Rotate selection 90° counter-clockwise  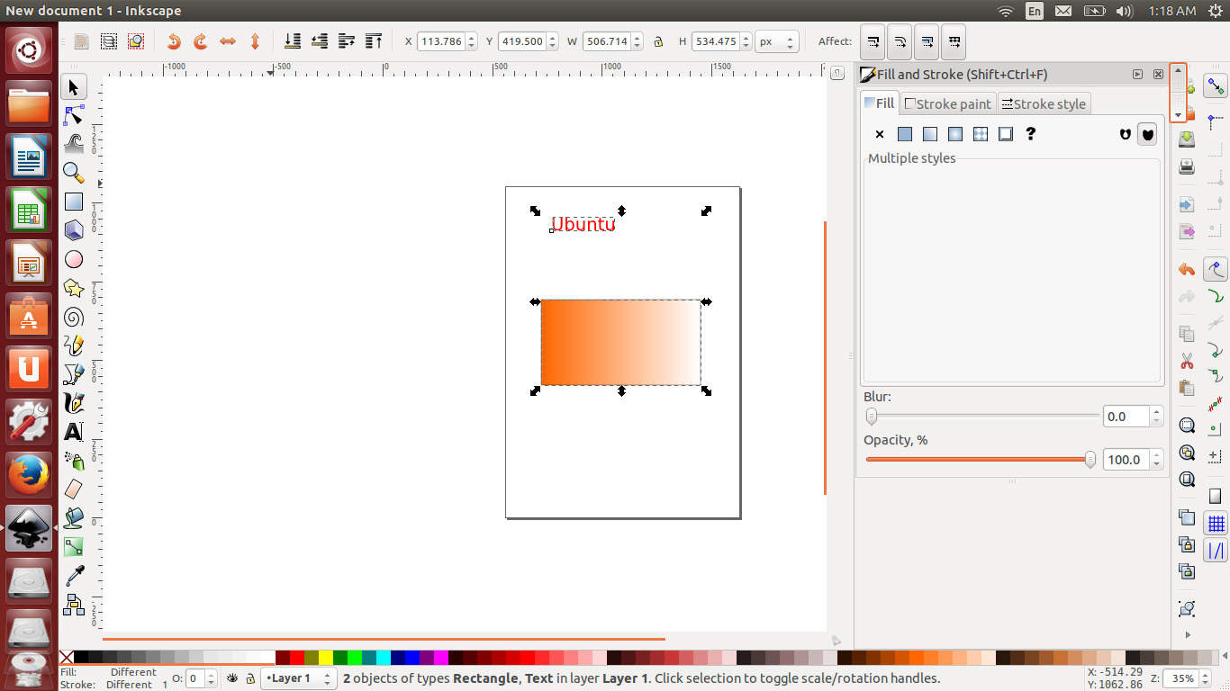click(174, 41)
